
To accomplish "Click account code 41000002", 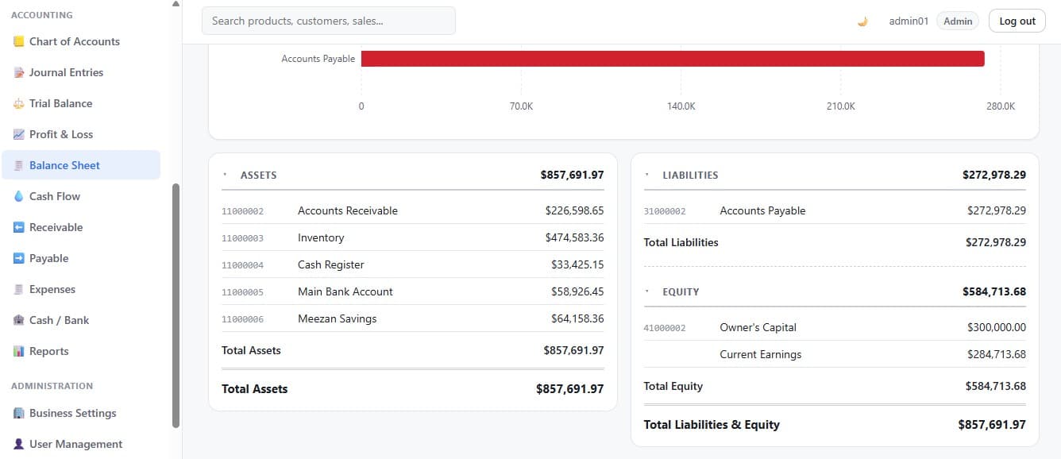I will click(665, 328).
